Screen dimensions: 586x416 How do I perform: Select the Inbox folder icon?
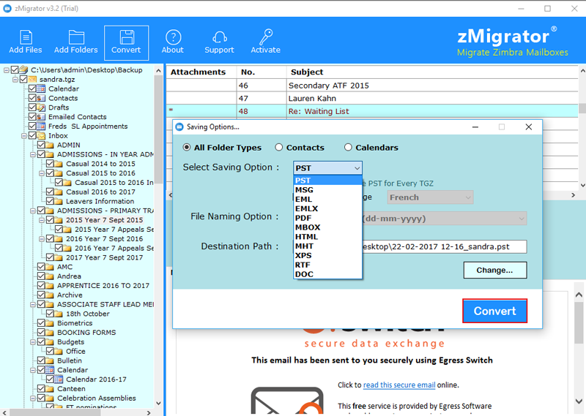tap(41, 135)
